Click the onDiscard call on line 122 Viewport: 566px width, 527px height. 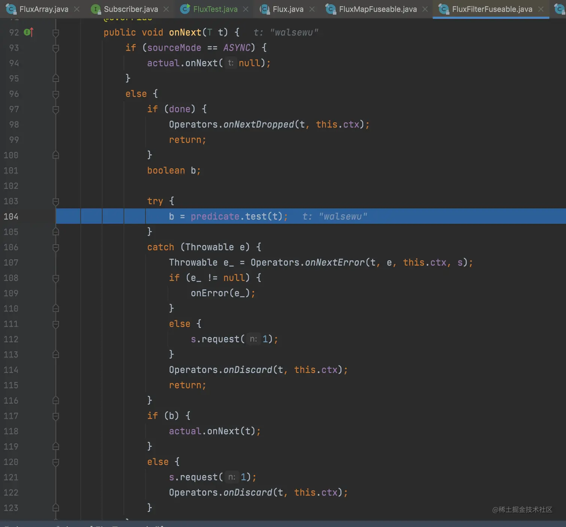248,493
